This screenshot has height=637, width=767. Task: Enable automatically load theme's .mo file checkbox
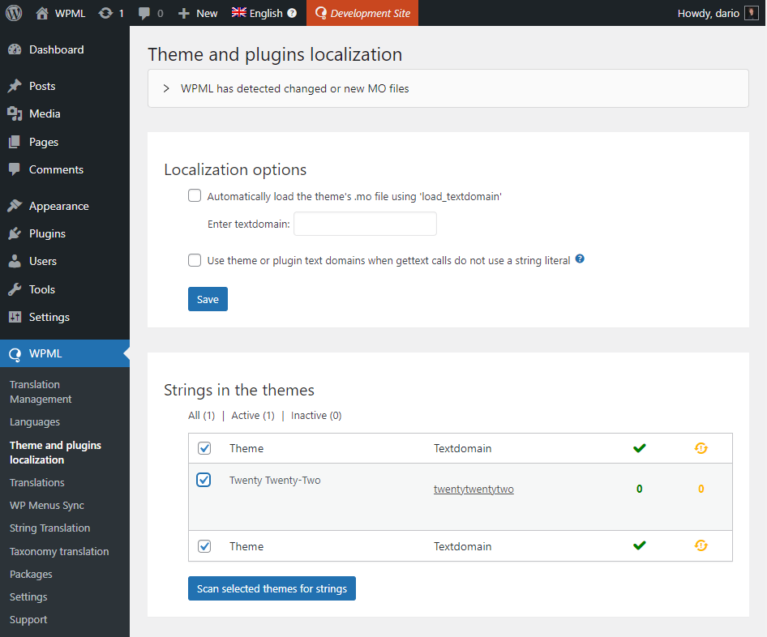[195, 195]
